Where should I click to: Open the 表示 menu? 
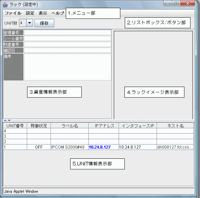[43, 13]
